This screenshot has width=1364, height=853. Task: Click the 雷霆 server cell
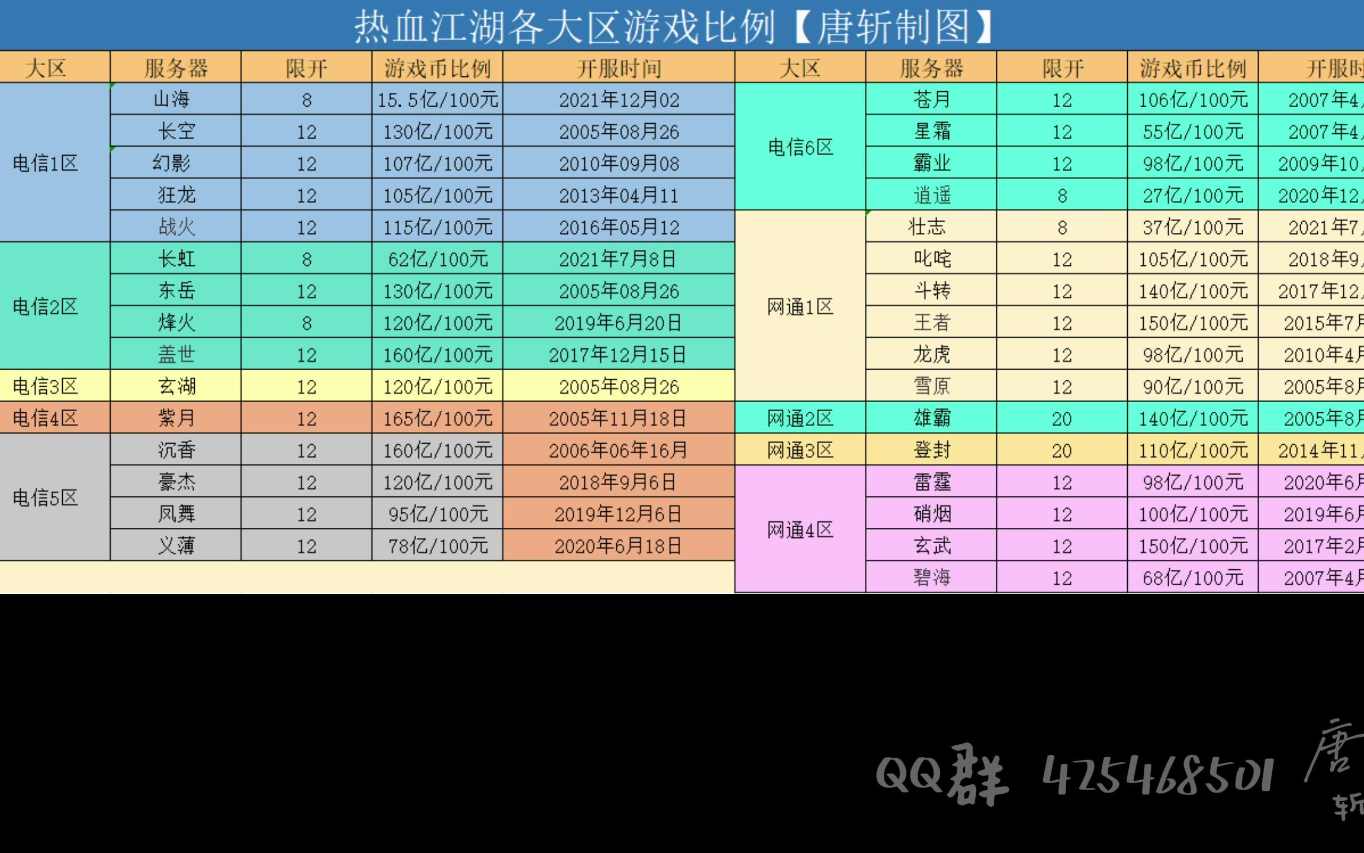tap(931, 482)
